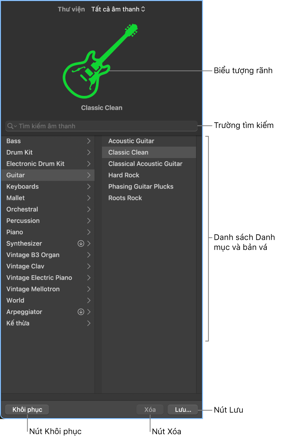
Task: Open the Kế thừa category
Action: tap(18, 323)
